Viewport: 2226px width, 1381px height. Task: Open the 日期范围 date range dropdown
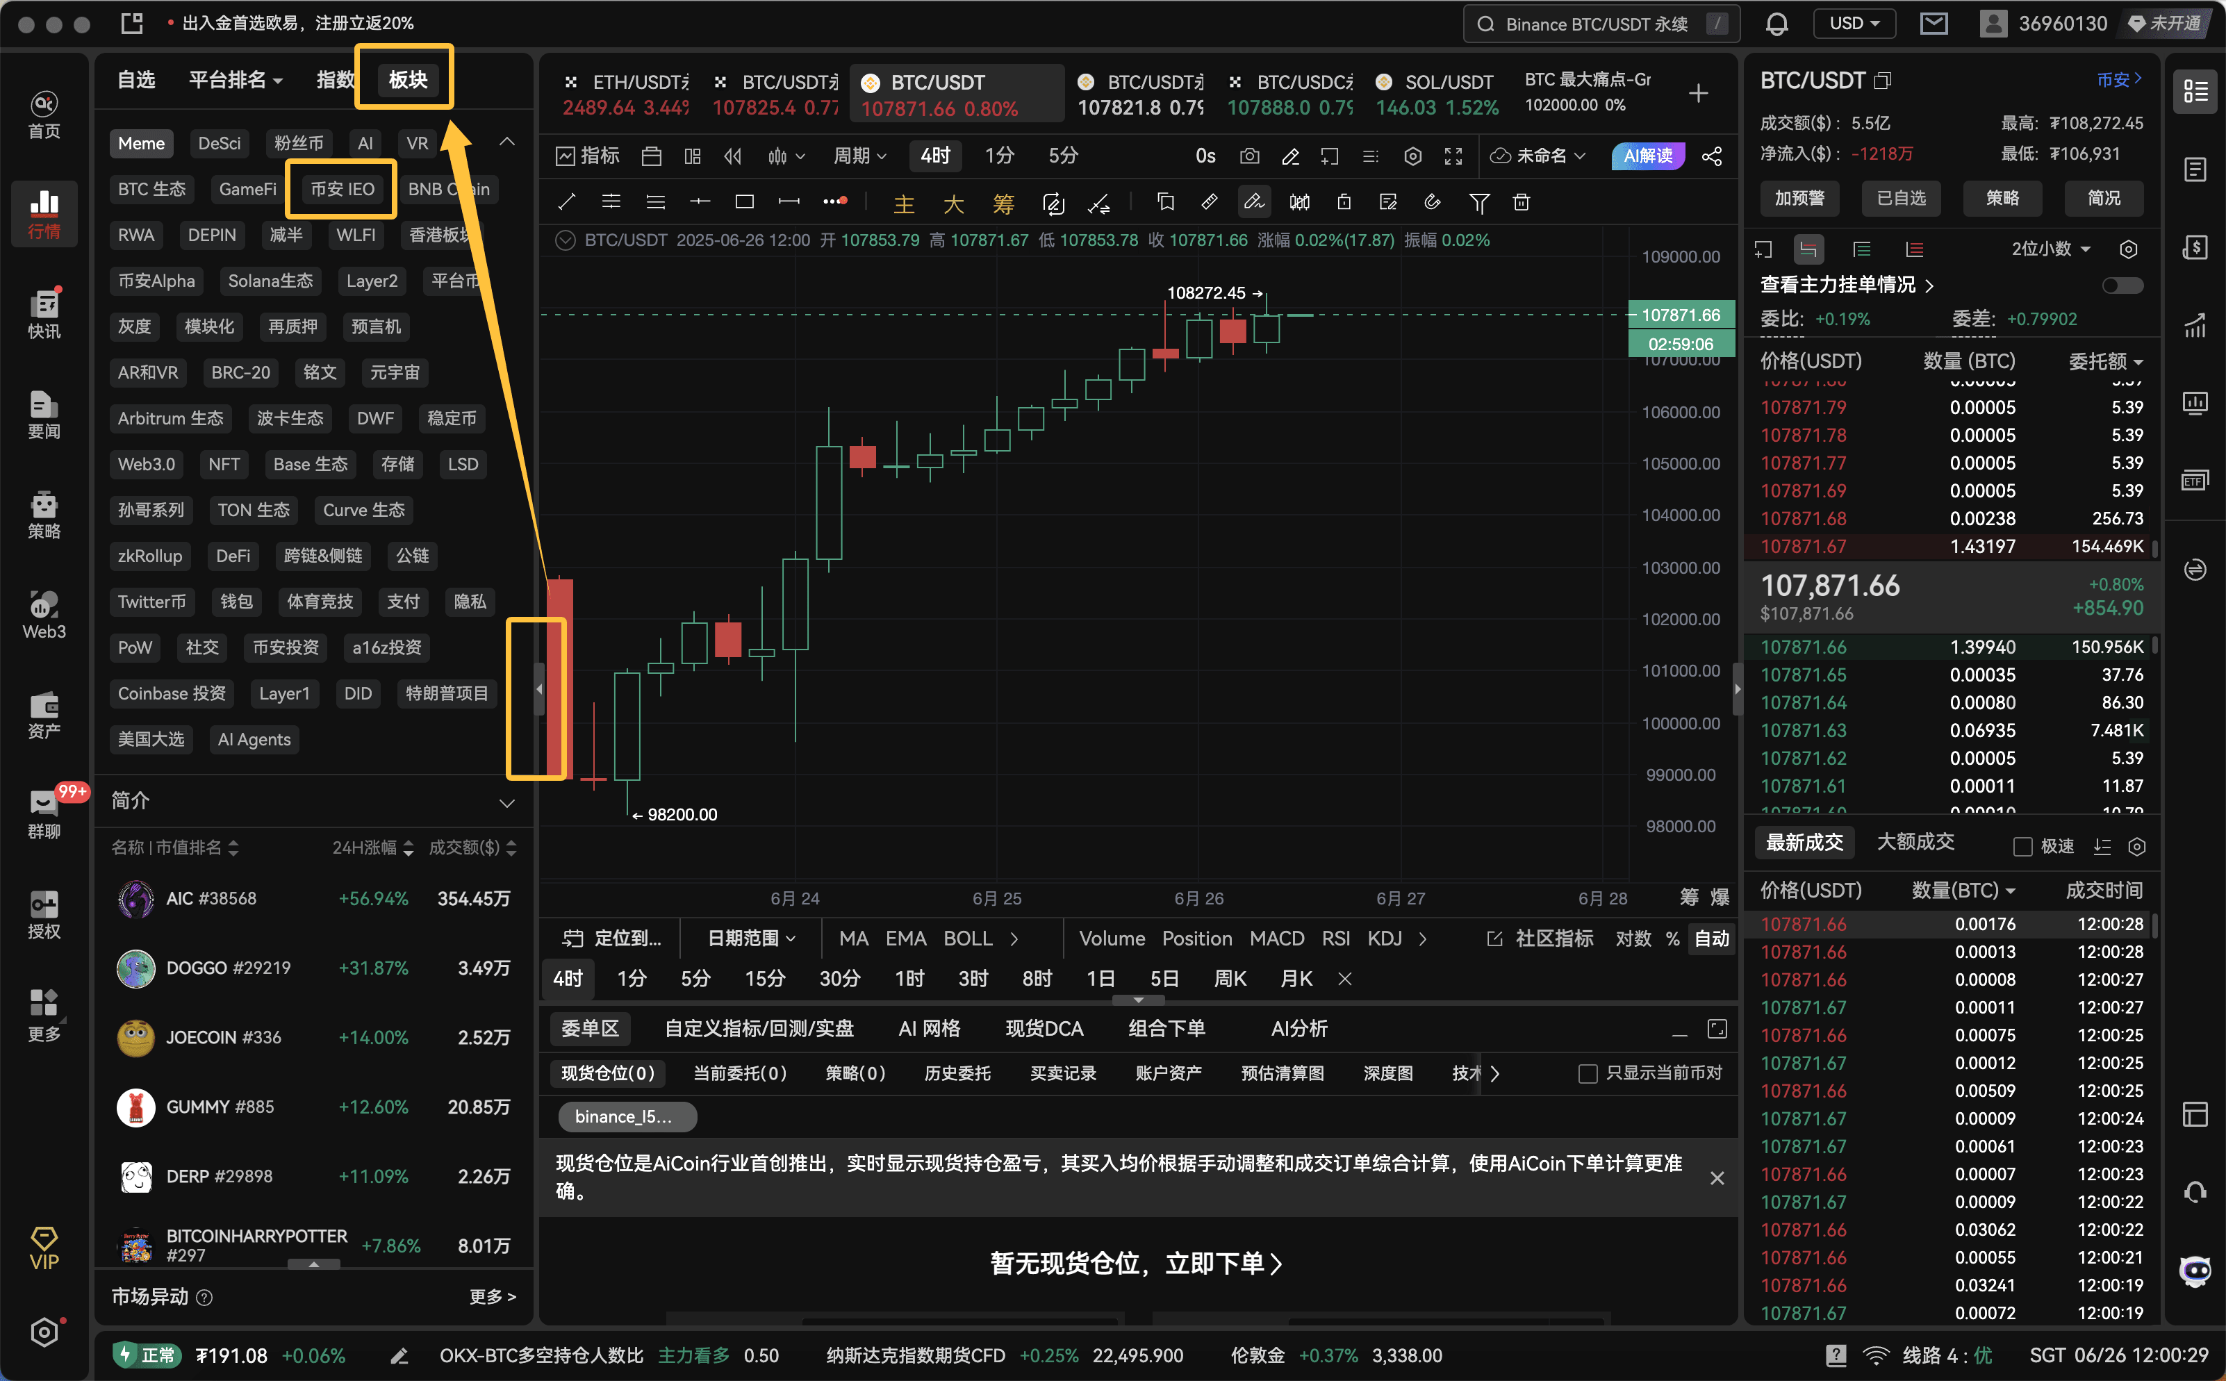[x=752, y=939]
